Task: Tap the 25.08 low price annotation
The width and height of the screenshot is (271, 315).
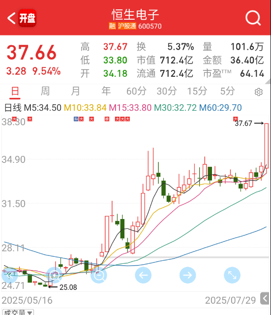Action: 68,287
